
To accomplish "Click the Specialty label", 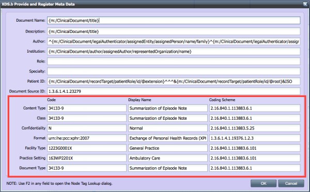I will coord(37,71).
